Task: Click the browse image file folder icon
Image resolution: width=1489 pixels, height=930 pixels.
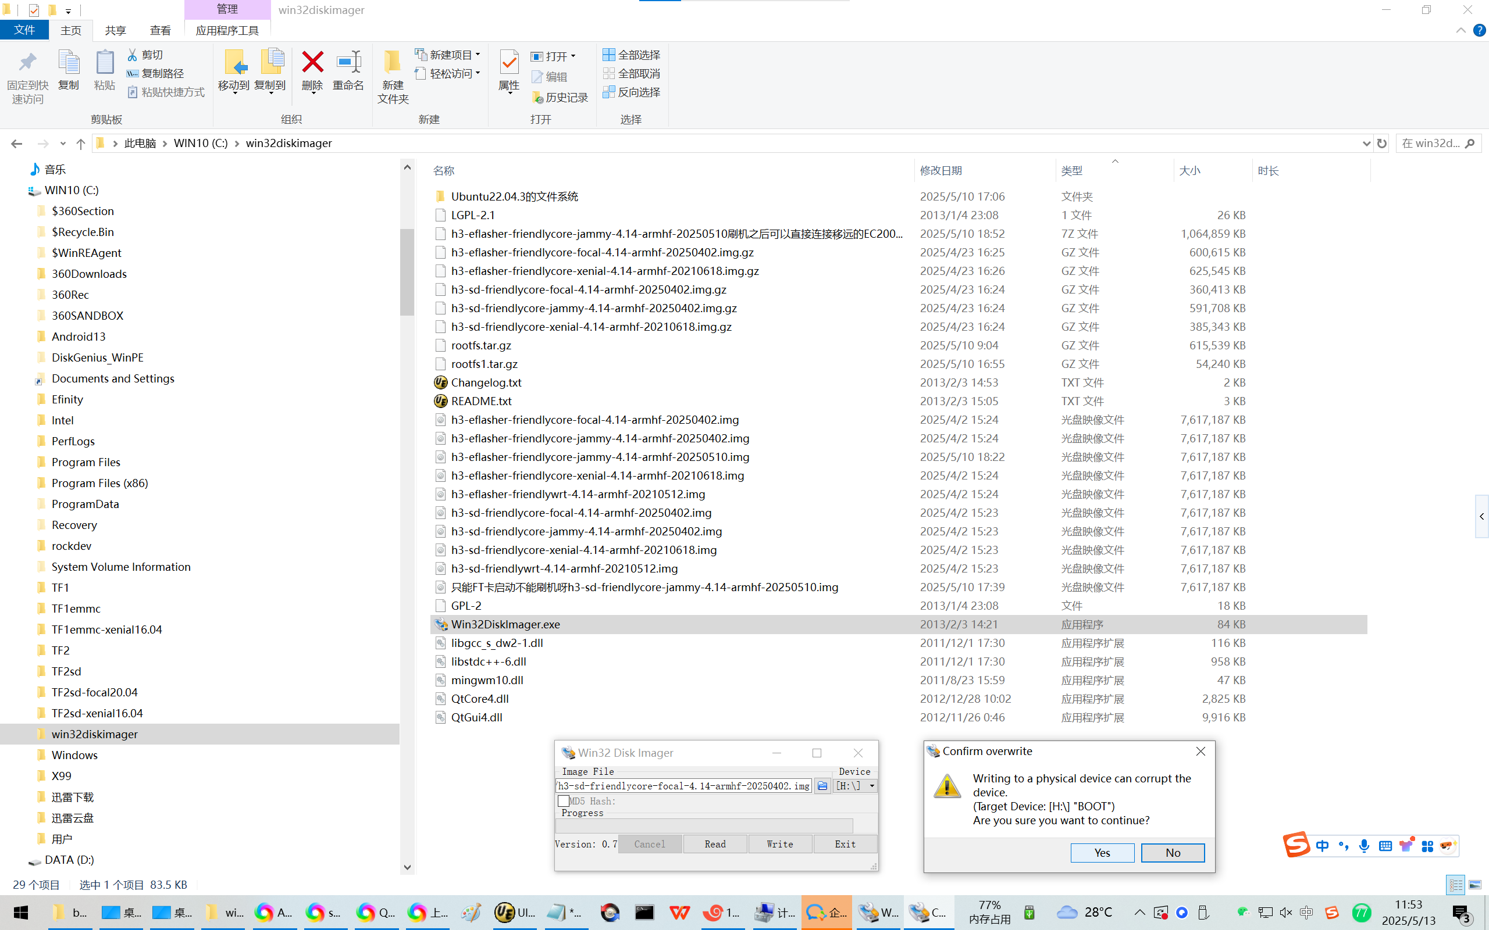Action: (822, 785)
